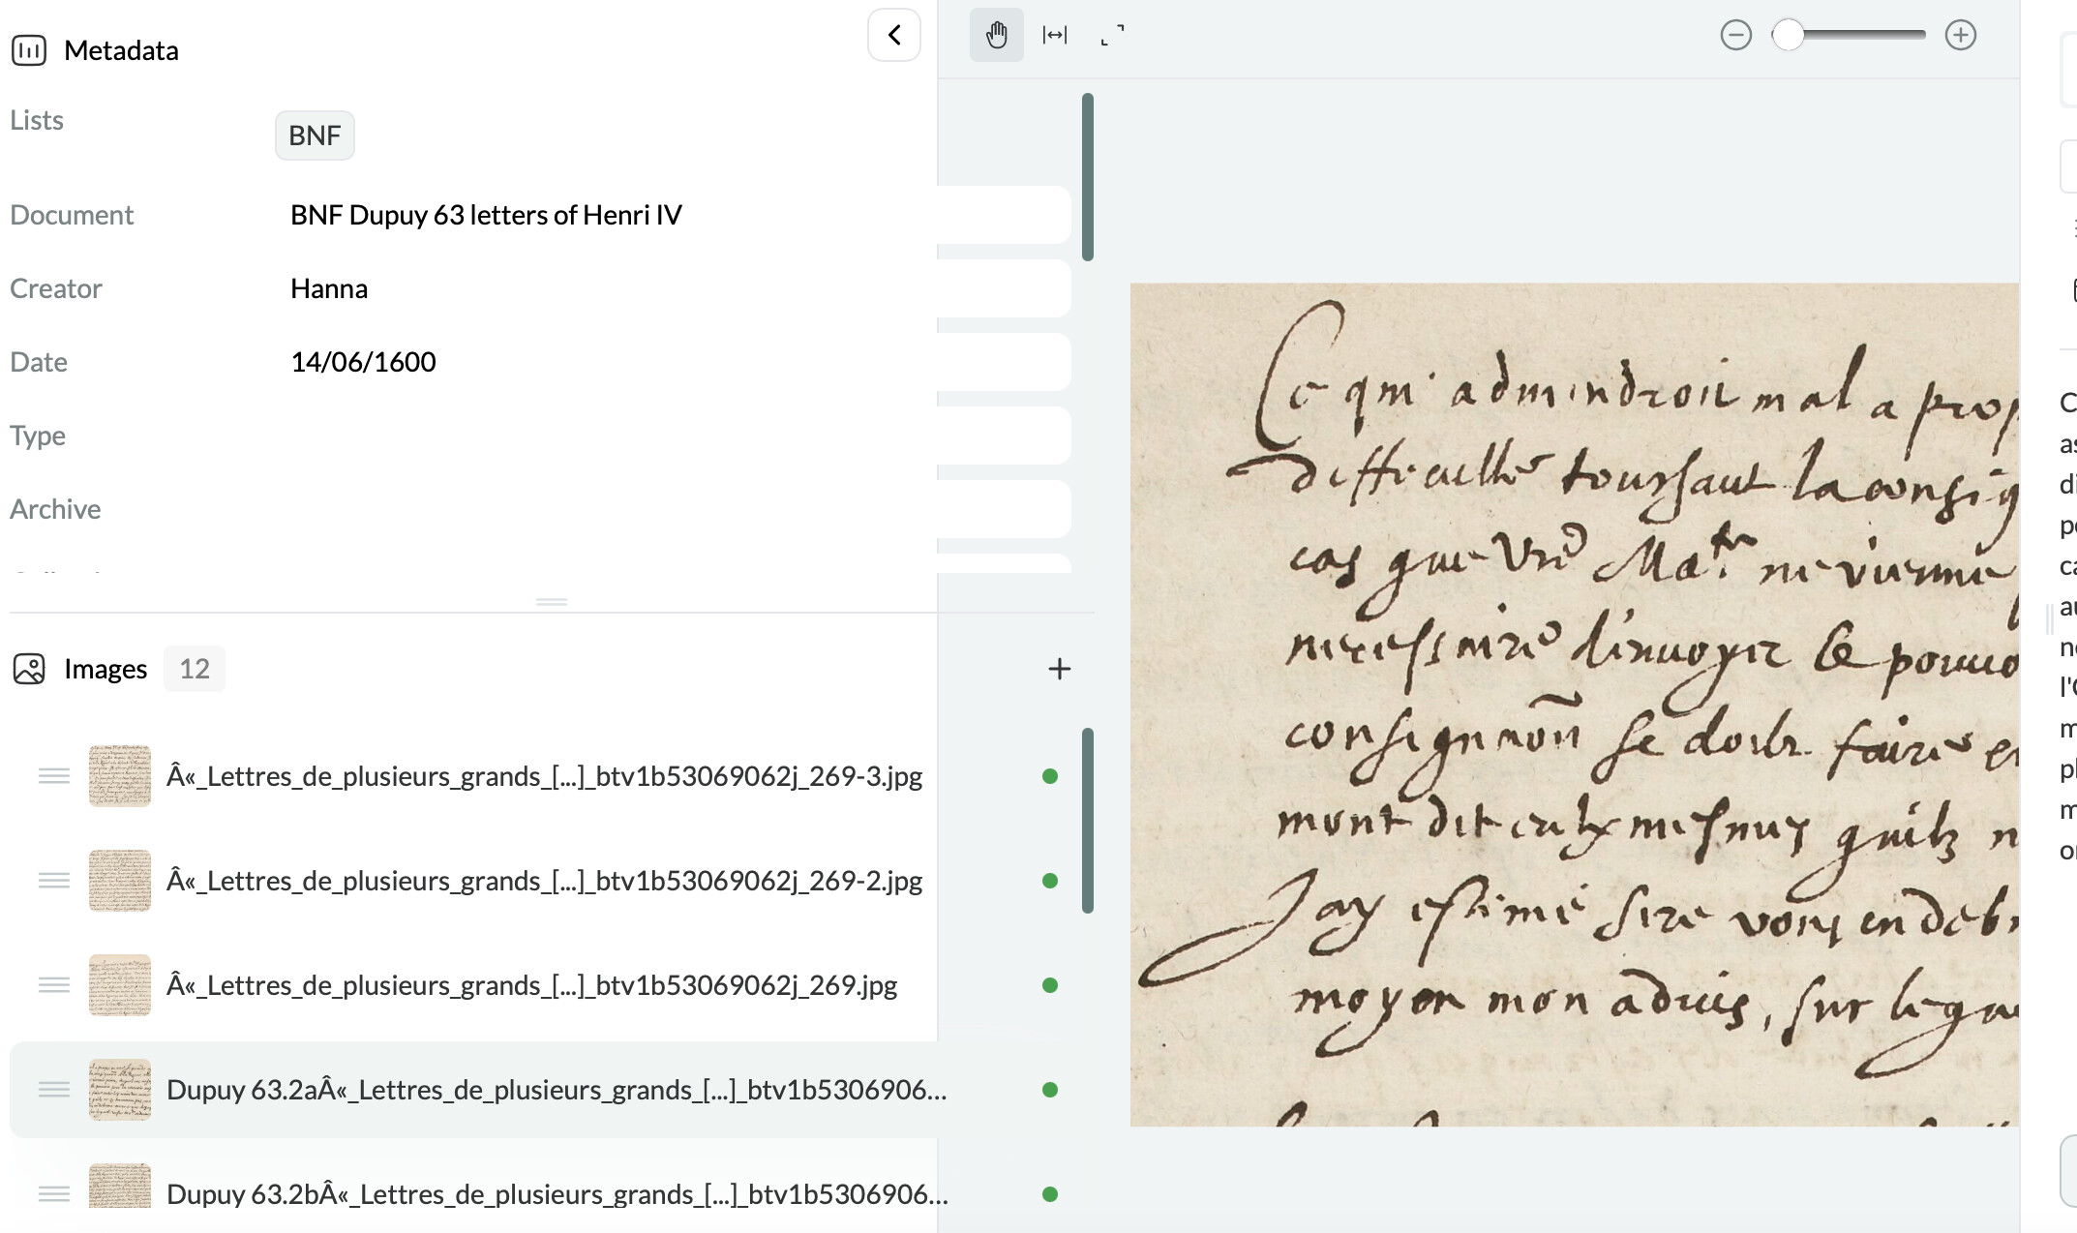
Task: Click the drag handle of the 269-3.jpg row
Action: click(54, 776)
